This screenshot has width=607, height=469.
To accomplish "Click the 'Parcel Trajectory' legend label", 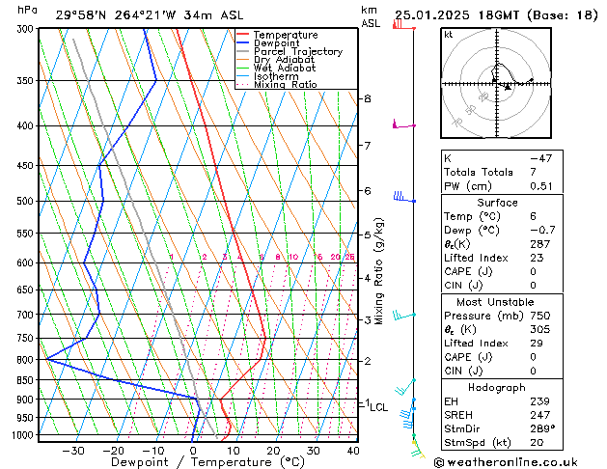I will tap(298, 51).
